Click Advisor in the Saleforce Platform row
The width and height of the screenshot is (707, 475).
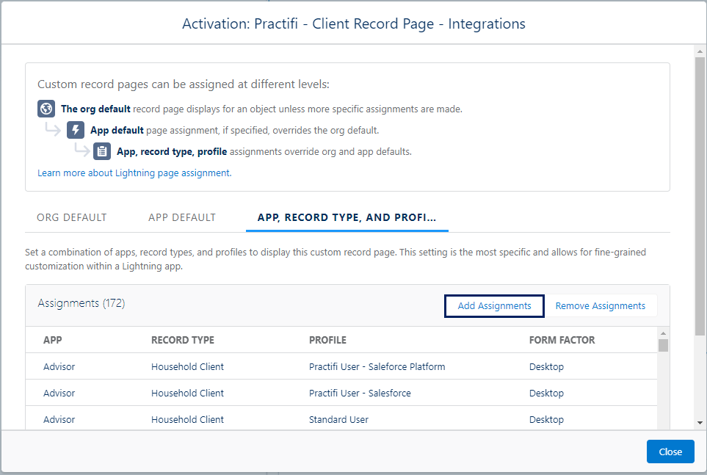(x=59, y=367)
